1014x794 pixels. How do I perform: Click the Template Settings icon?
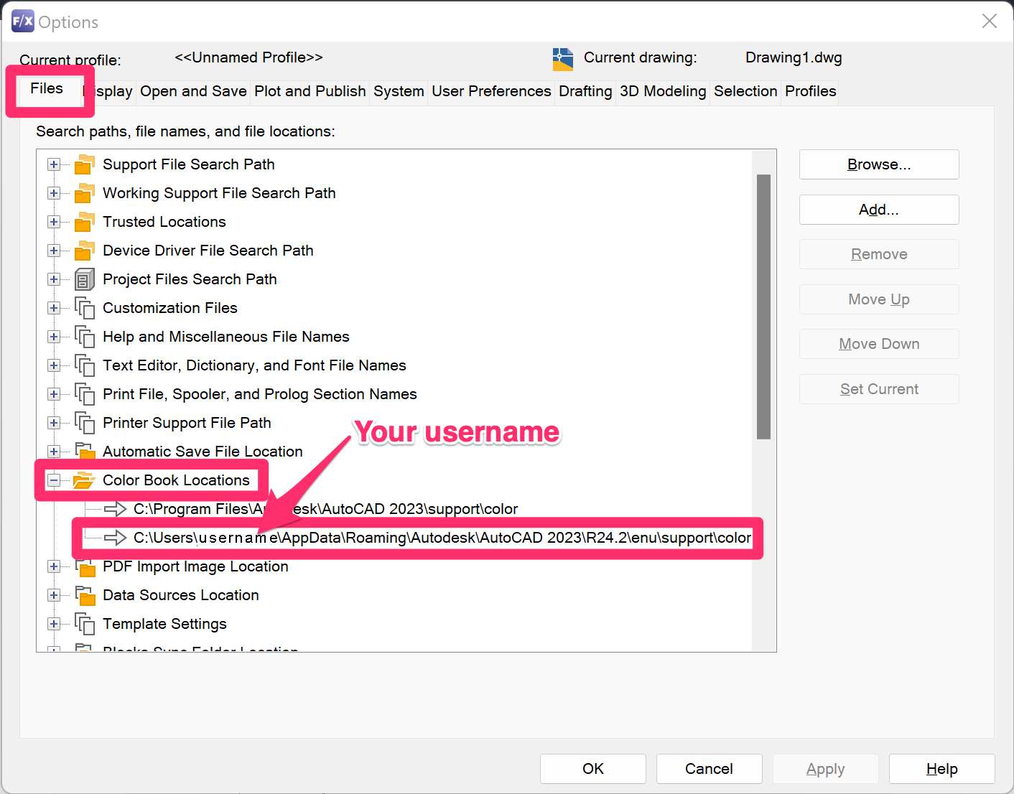85,624
